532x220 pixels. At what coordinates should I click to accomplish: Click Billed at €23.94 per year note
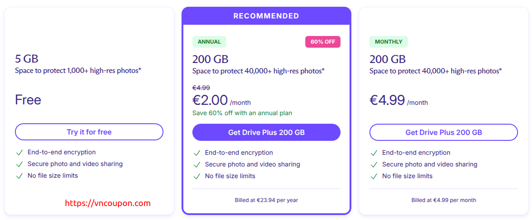(x=266, y=200)
